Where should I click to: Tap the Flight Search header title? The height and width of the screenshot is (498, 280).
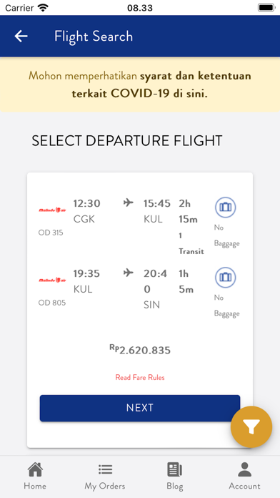pyautogui.click(x=94, y=36)
